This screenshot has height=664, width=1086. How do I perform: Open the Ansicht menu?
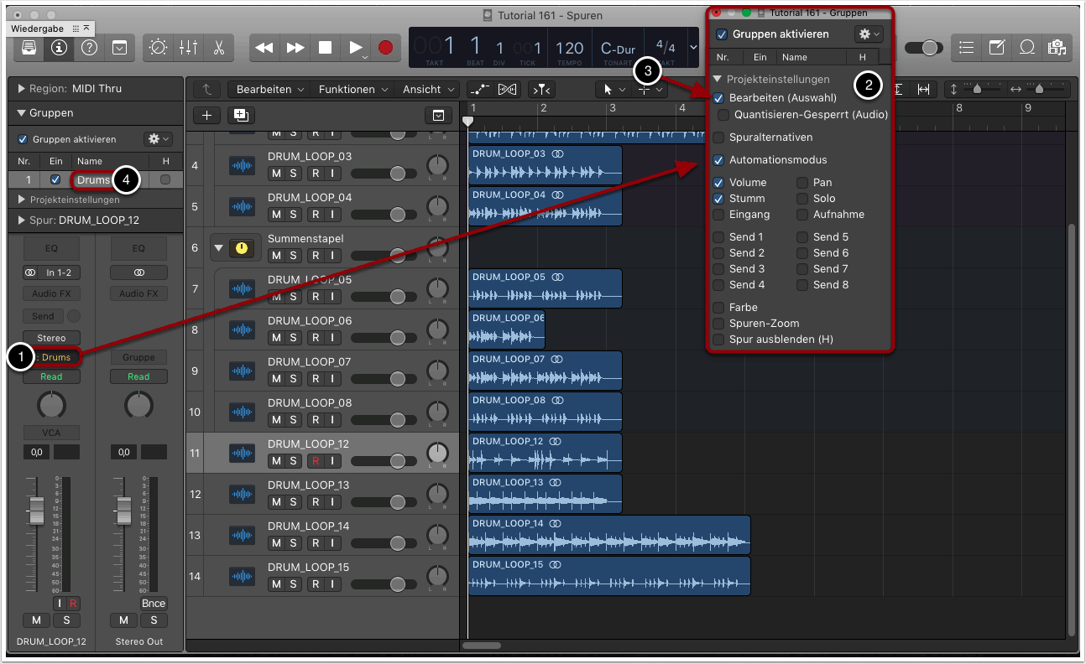[x=427, y=89]
